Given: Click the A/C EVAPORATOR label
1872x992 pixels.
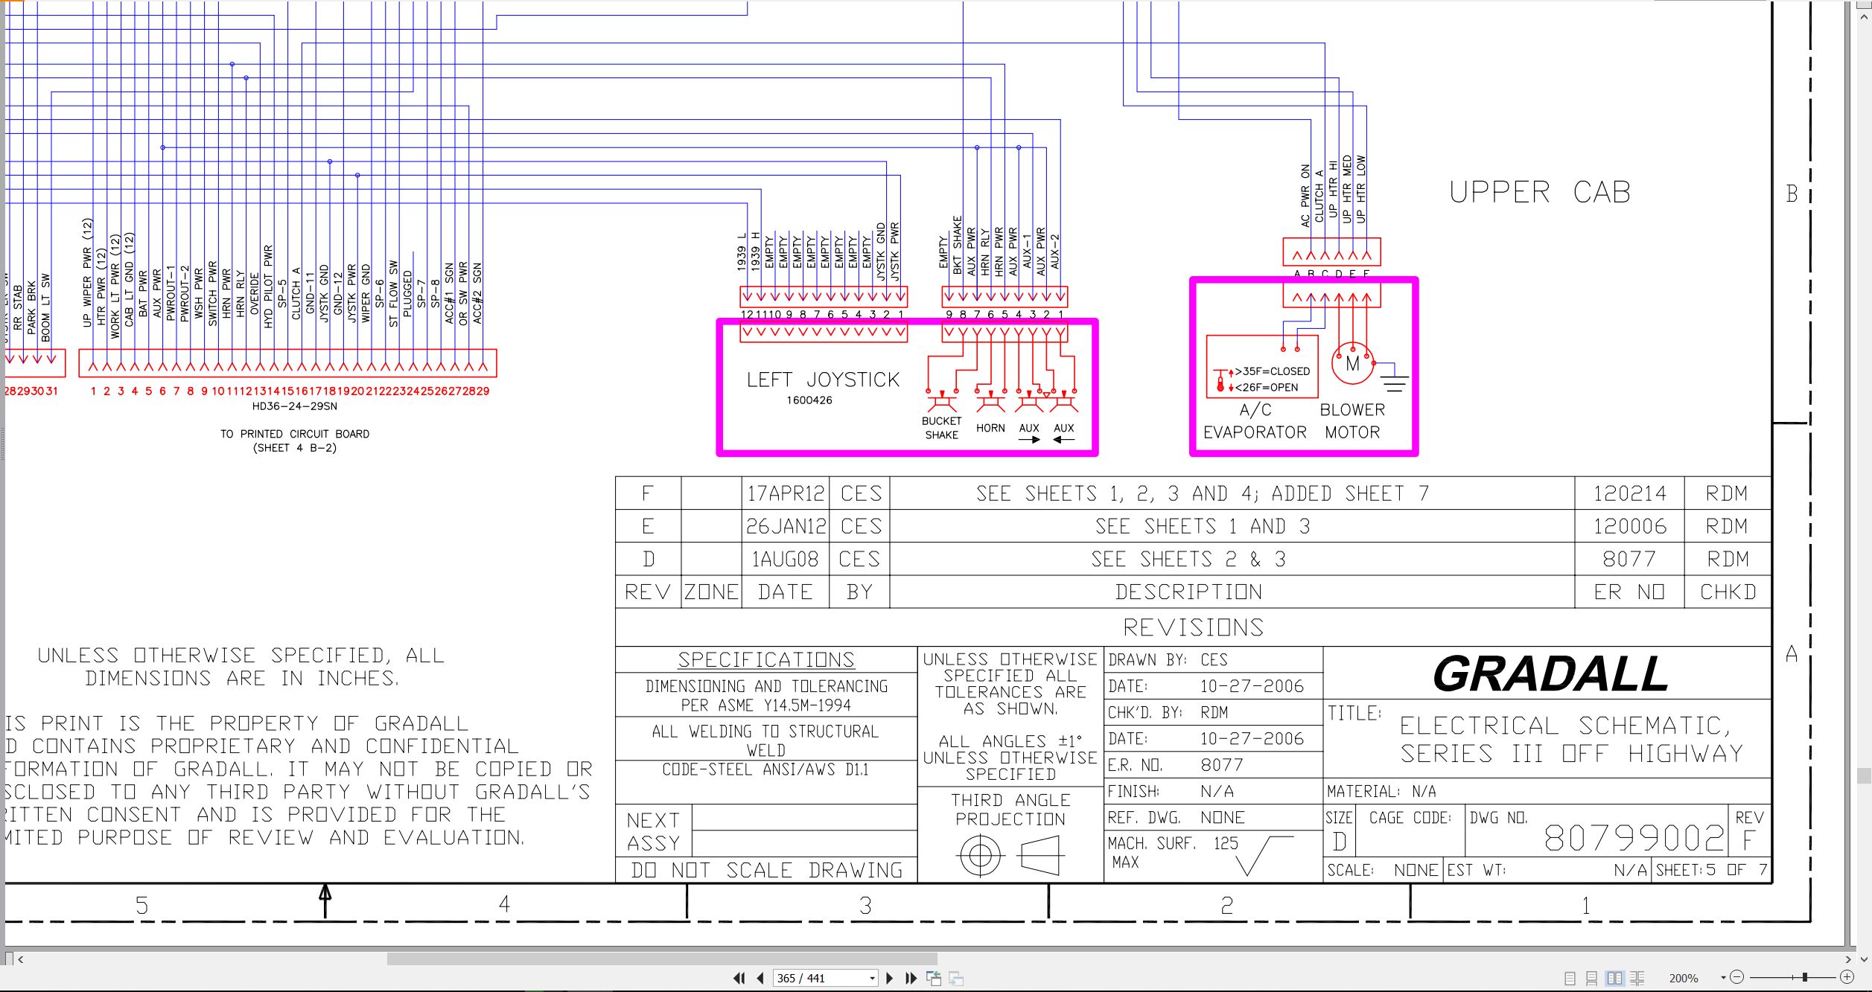Looking at the screenshot, I should click(x=1255, y=421).
